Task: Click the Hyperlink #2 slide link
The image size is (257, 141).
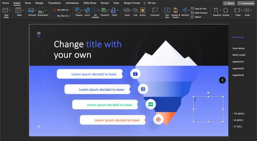Action: [238, 68]
